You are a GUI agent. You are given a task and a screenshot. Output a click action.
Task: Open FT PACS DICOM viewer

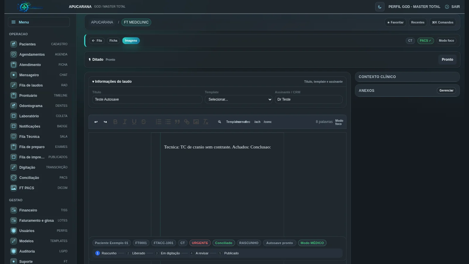click(39, 188)
